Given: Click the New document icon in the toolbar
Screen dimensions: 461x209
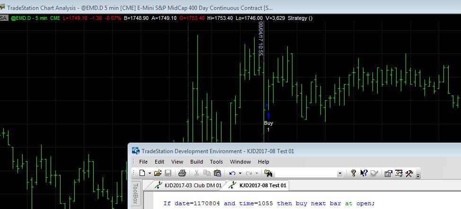Looking at the screenshot, I should pos(142,173).
